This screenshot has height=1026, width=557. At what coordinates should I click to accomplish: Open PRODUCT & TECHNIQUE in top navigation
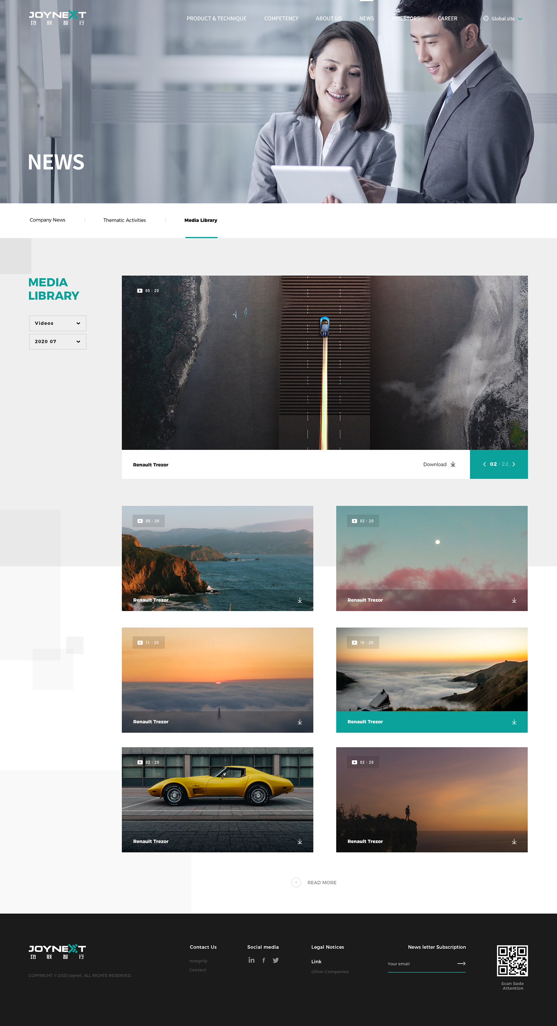pyautogui.click(x=217, y=19)
